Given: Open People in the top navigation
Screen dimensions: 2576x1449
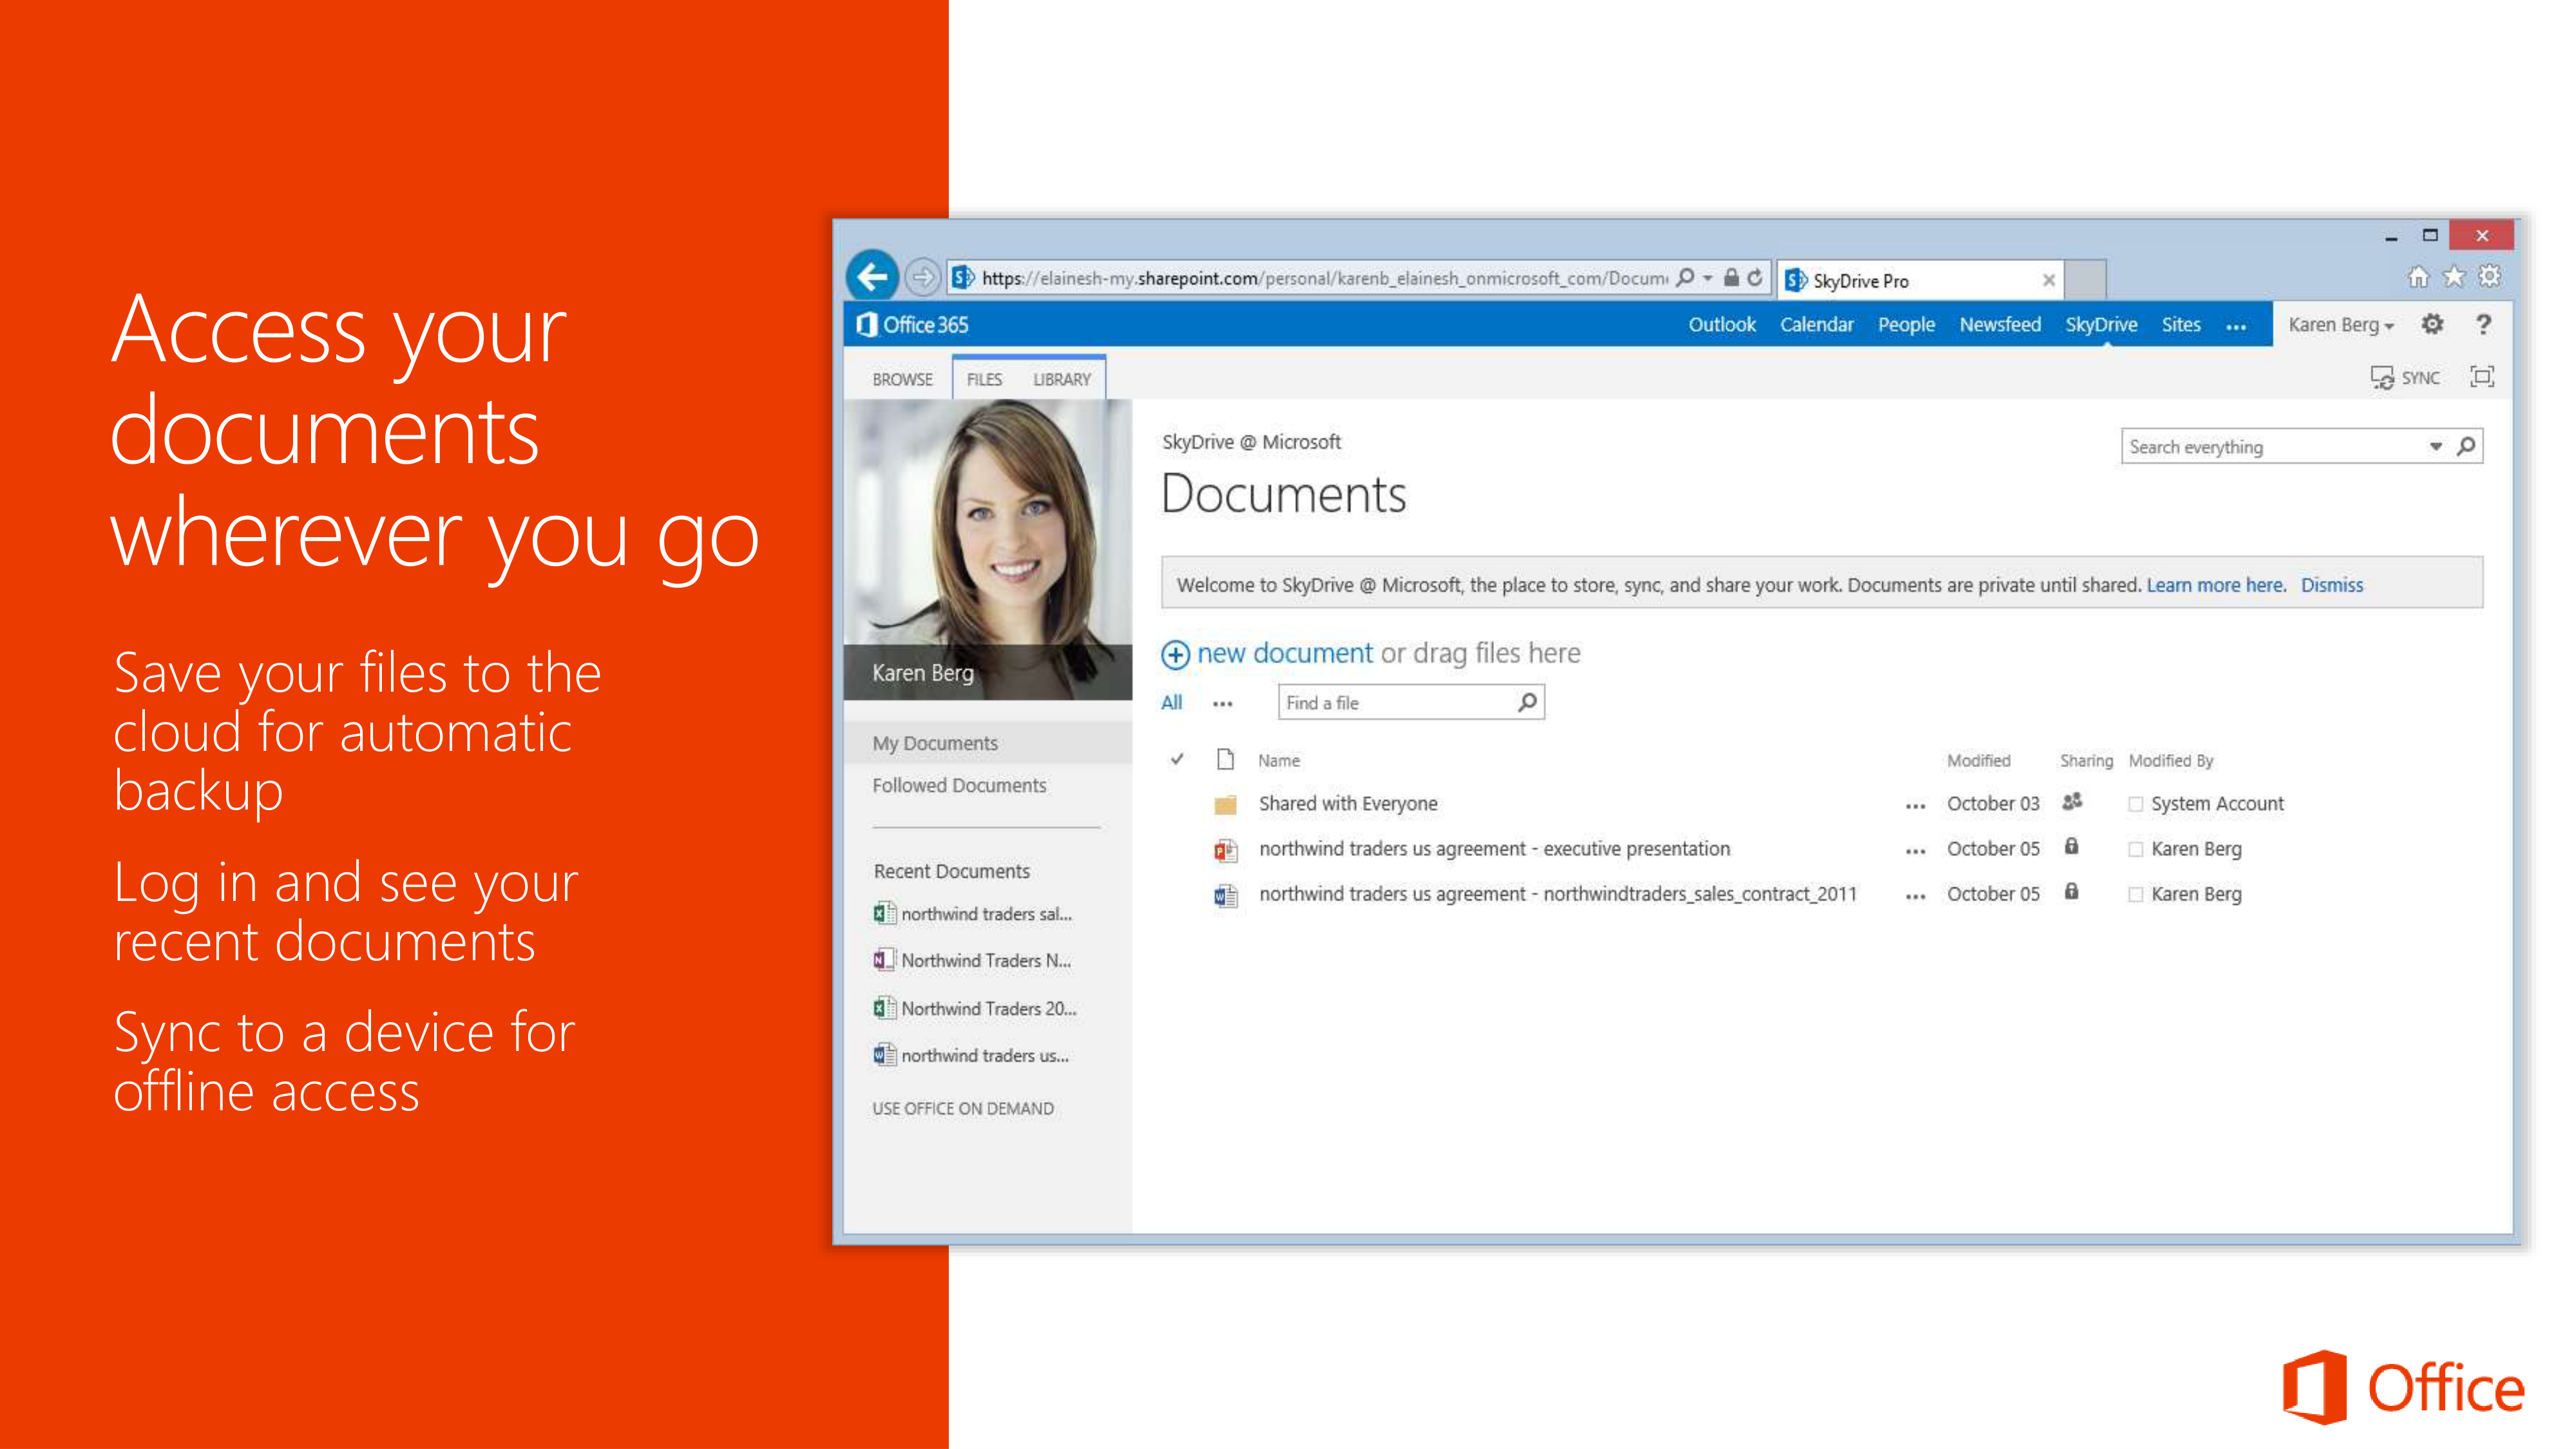Looking at the screenshot, I should [x=1906, y=324].
